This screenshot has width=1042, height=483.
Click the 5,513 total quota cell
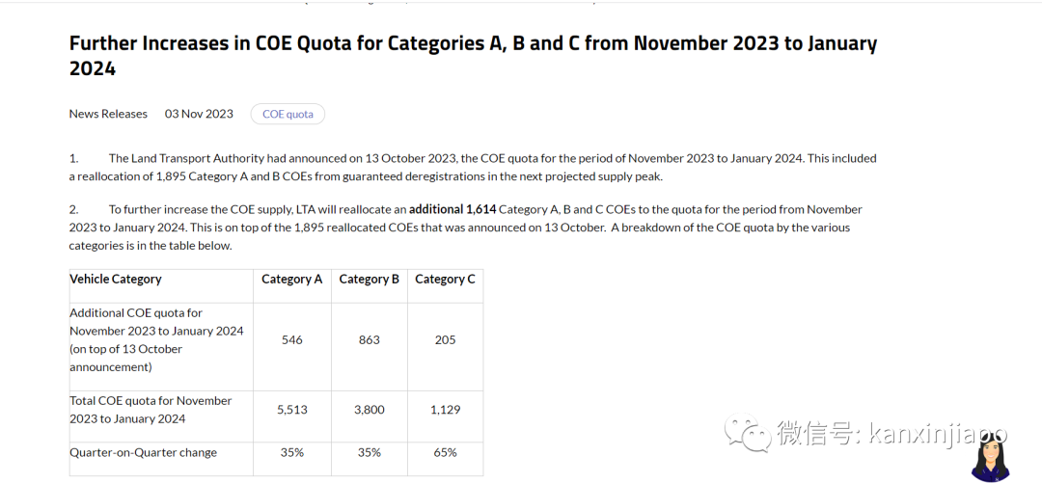(291, 410)
